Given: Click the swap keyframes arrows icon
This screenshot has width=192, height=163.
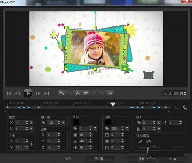Looking at the screenshot, I should point(86,93).
